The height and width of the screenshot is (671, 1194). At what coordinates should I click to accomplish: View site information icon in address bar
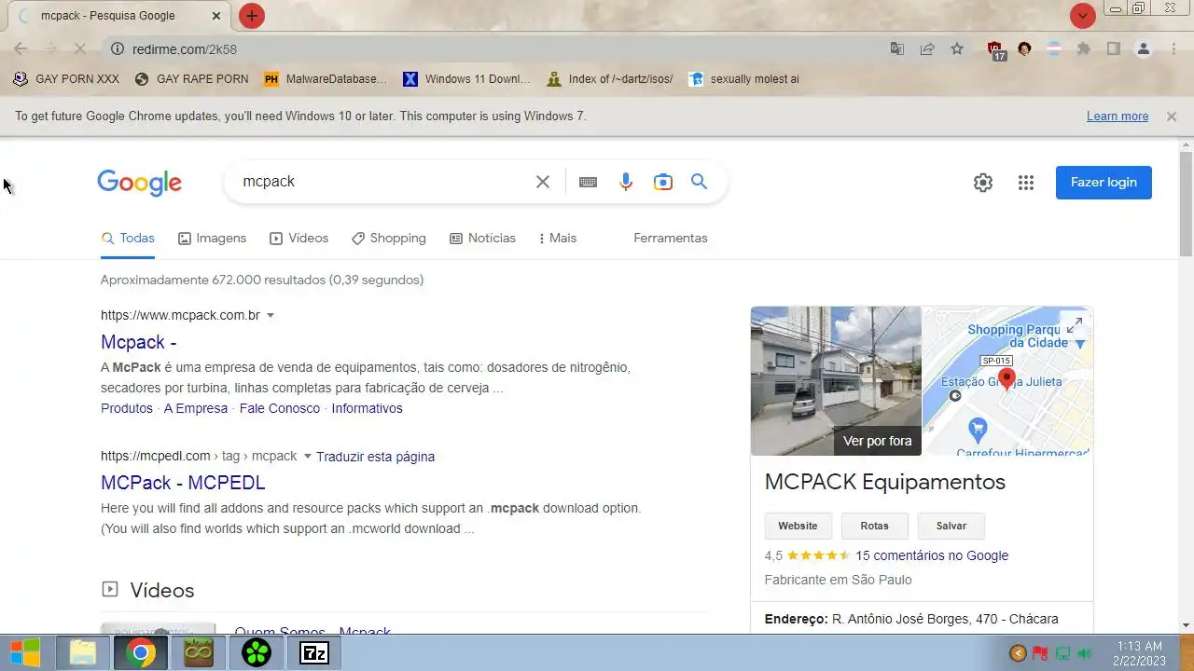pos(118,49)
